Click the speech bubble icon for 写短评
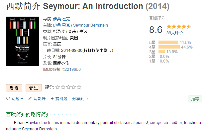The image size is (209, 140). (x=8, y=98)
